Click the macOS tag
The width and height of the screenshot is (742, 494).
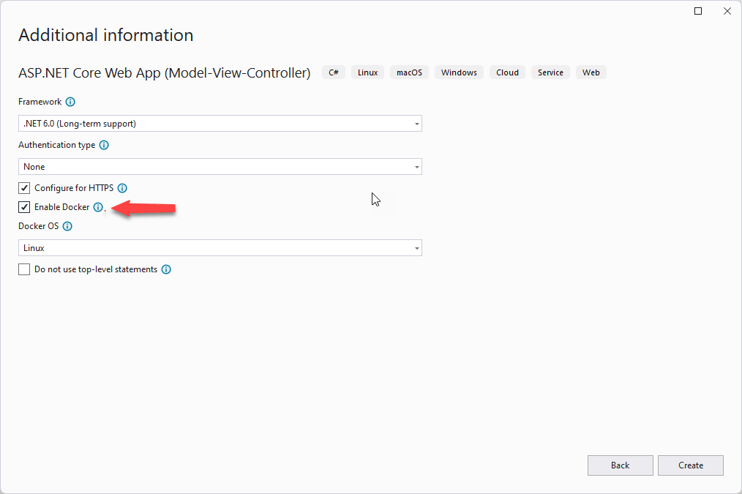(409, 72)
